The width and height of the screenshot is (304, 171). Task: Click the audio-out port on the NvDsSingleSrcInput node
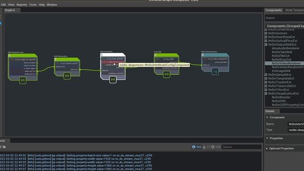37,74
